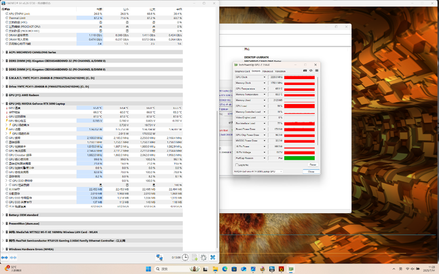Click the Close button in GPU-Z
439x274 pixels.
click(x=311, y=171)
